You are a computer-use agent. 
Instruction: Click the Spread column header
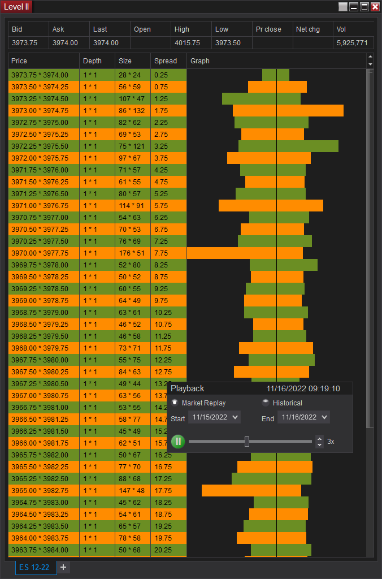(x=168, y=61)
